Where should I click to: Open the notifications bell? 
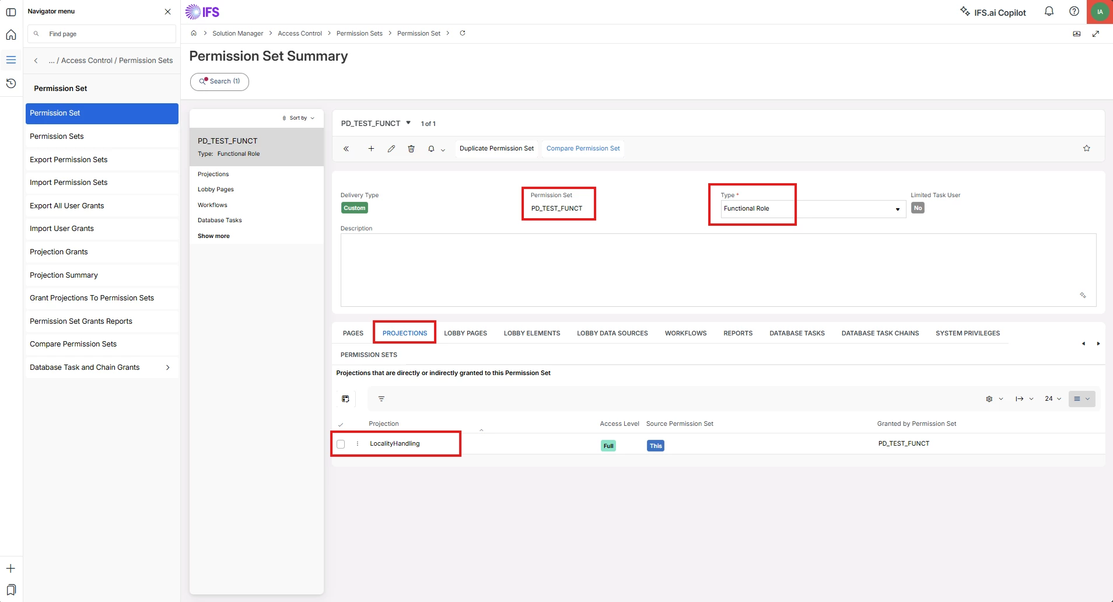click(x=1049, y=12)
